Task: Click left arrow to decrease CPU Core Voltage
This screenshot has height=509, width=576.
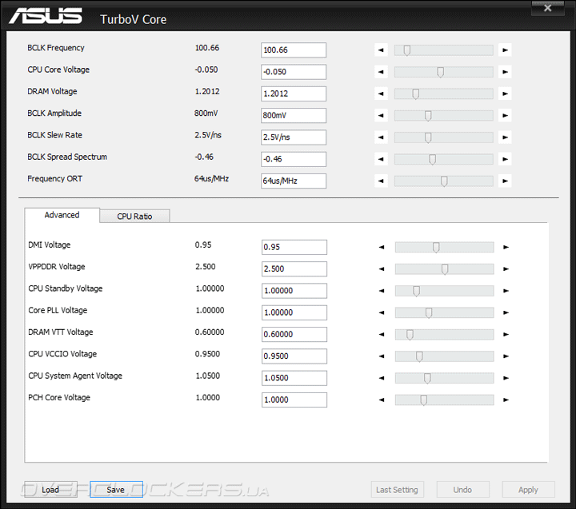Action: coord(381,72)
